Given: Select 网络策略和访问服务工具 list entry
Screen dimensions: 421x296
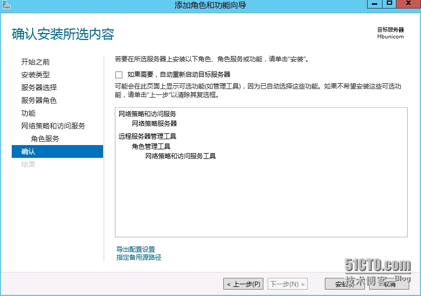Looking at the screenshot, I should [x=181, y=156].
